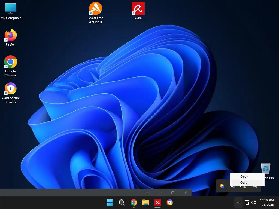Open taskbar Search

[x=122, y=202]
